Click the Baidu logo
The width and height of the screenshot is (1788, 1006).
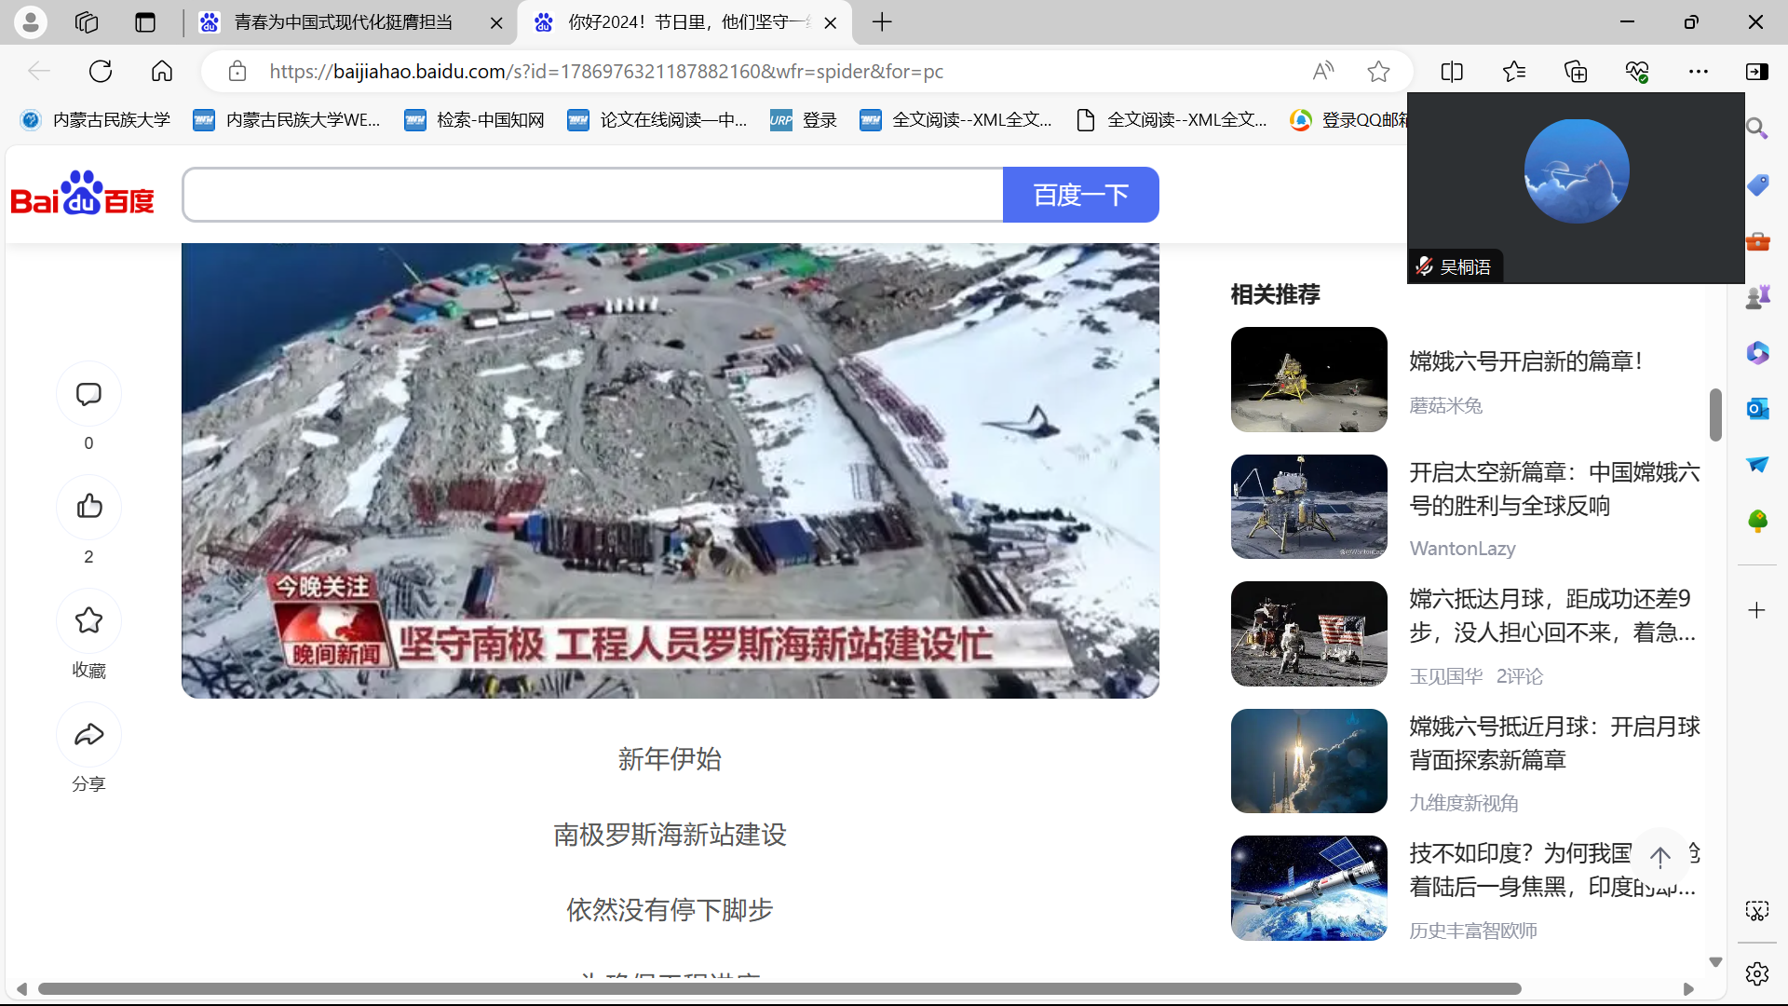(x=82, y=194)
